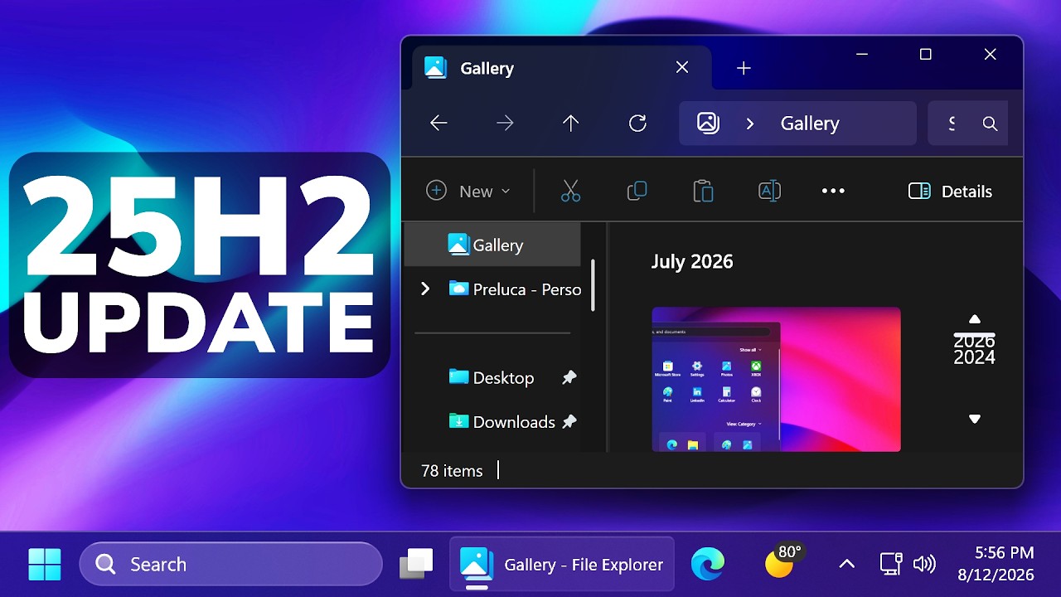Image resolution: width=1061 pixels, height=597 pixels.
Task: Click the forward navigation arrow
Action: tap(505, 124)
